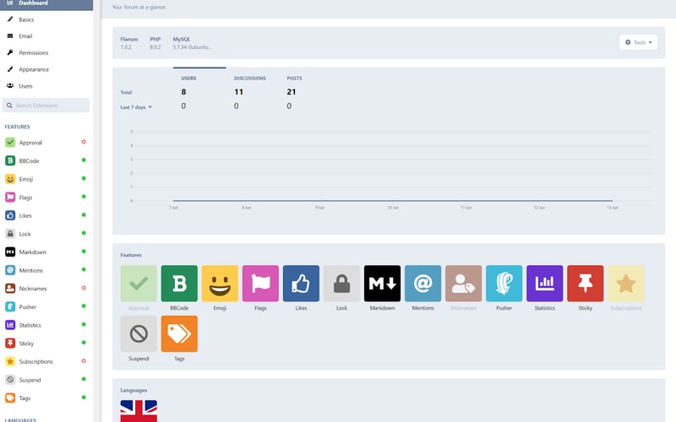Viewport: 676px width, 422px height.
Task: Open Lock in the sidebar list
Action: (x=46, y=234)
